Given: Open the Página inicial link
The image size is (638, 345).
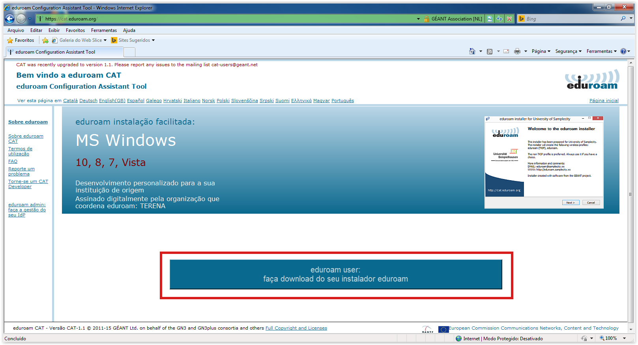Looking at the screenshot, I should [604, 101].
